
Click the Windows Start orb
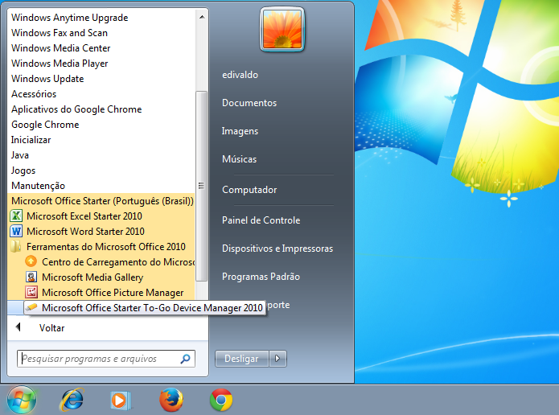pyautogui.click(x=22, y=400)
